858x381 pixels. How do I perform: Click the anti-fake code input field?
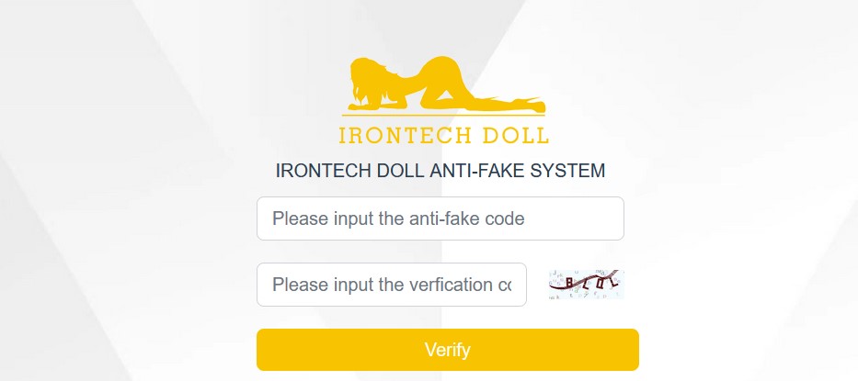tap(440, 219)
